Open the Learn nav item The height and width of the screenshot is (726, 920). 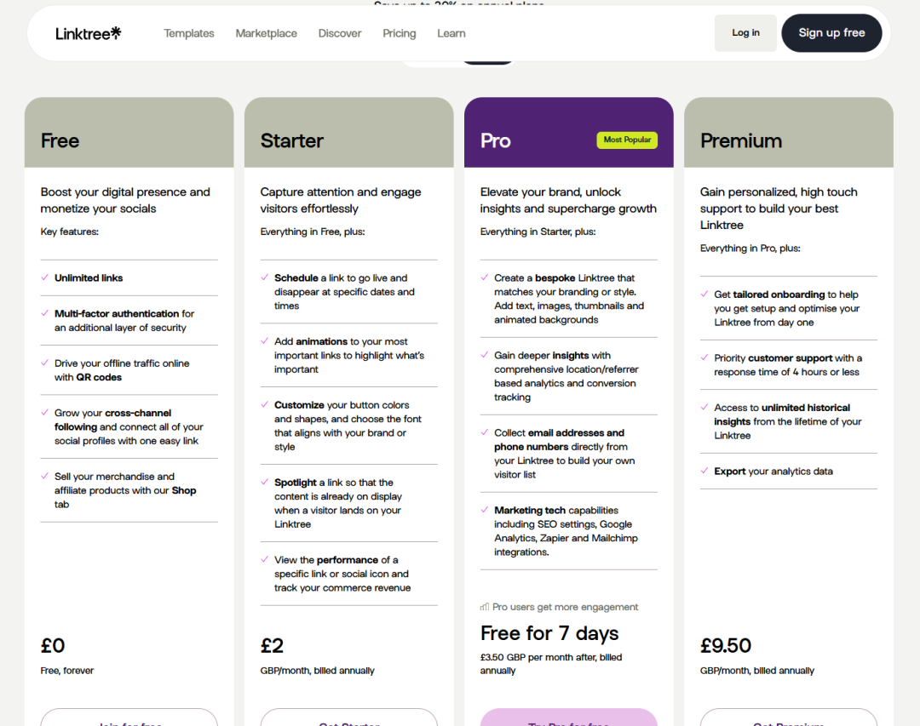pos(451,33)
